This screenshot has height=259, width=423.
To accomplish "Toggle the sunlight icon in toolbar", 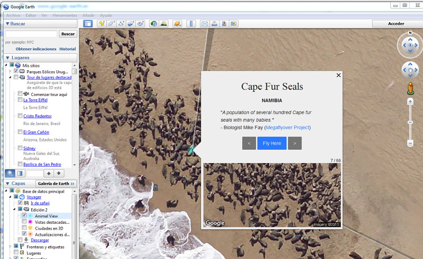I will point(163,24).
